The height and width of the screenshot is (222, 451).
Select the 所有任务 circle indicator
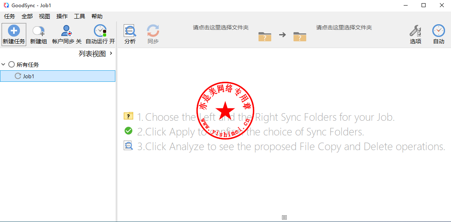(x=12, y=64)
